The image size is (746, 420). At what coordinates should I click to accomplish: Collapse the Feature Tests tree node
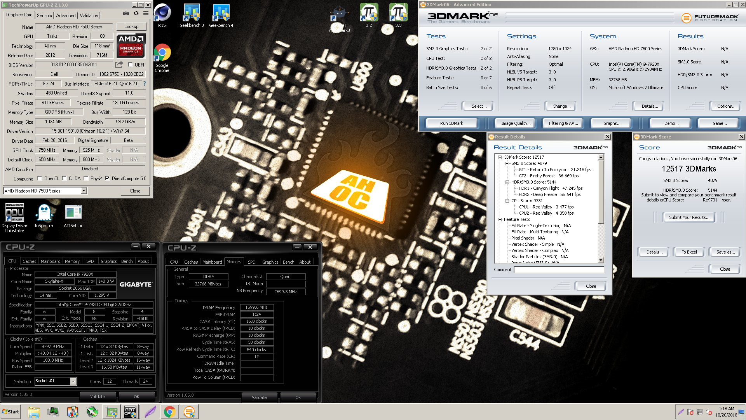[500, 220]
